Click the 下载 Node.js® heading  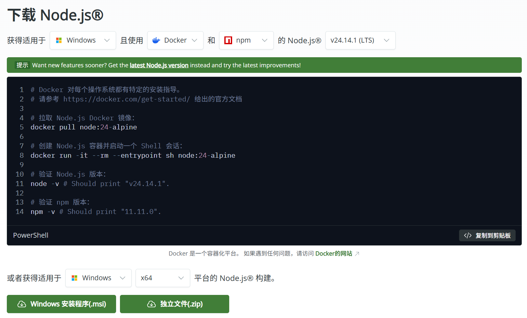[x=55, y=15]
